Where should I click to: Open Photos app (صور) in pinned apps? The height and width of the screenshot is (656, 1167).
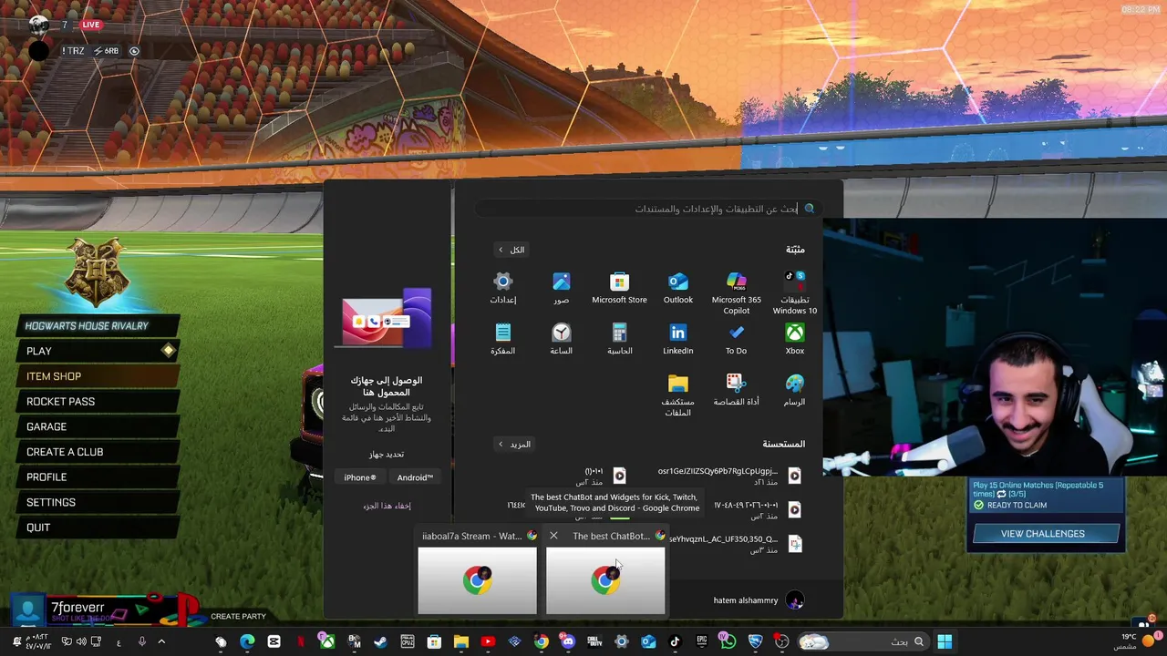(x=562, y=288)
